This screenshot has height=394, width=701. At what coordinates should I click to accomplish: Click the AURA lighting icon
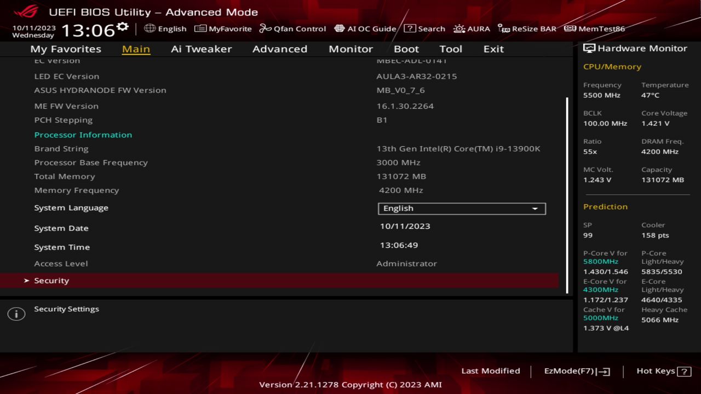(x=459, y=28)
